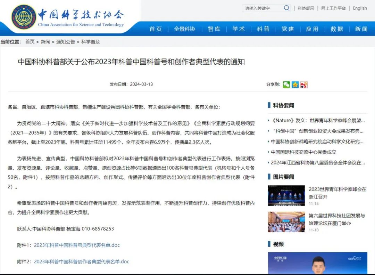Screen dimensions: 375x275
Task: Open 中国国际科技交流中心党委成立 headline
Action: 303,152
